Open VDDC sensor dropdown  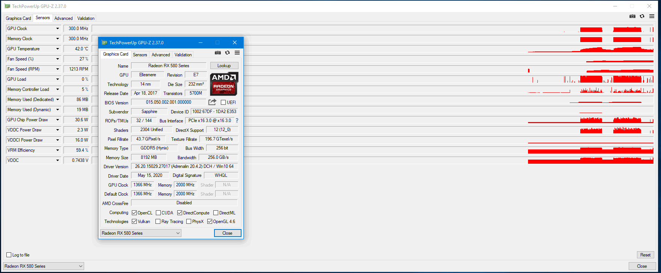pos(57,160)
